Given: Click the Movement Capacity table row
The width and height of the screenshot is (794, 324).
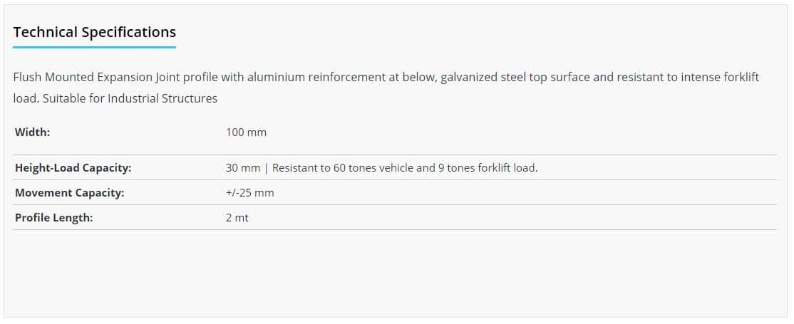Looking at the screenshot, I should [395, 193].
